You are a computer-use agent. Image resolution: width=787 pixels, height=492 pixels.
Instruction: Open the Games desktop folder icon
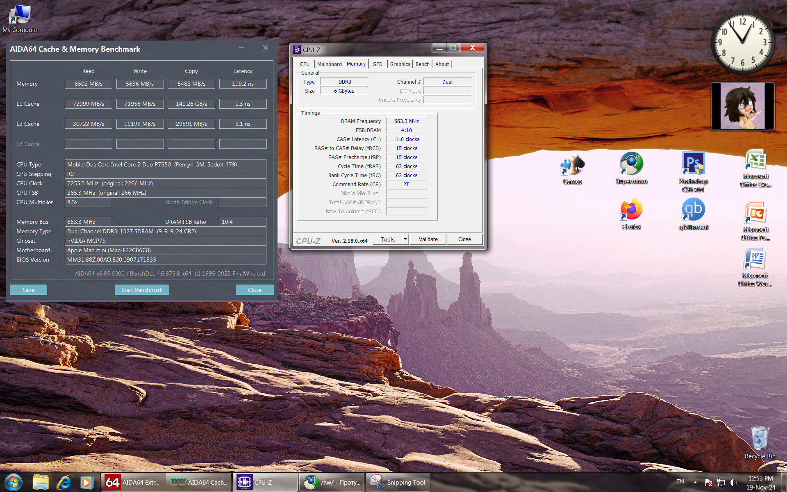click(x=572, y=166)
